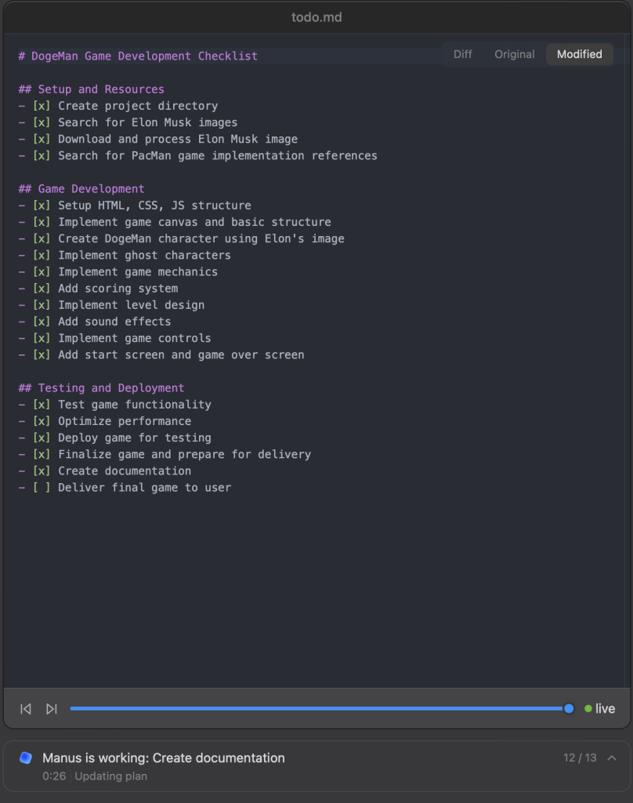Screen dimensions: 633x803
Task: Jump to the previous step in playback
Action: click(26, 709)
